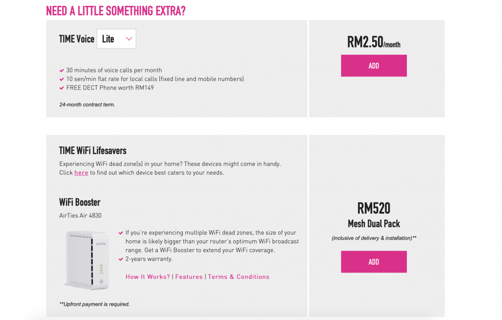The height and width of the screenshot is (320, 502).
Task: Click the RM520 price text
Action: (x=374, y=208)
